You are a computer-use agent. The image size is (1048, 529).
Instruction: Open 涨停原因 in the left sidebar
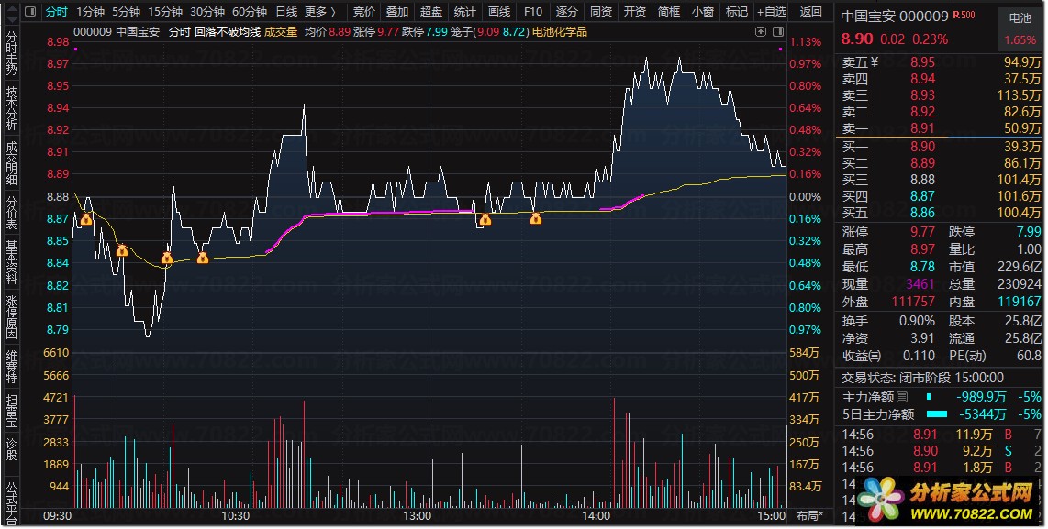pyautogui.click(x=11, y=316)
